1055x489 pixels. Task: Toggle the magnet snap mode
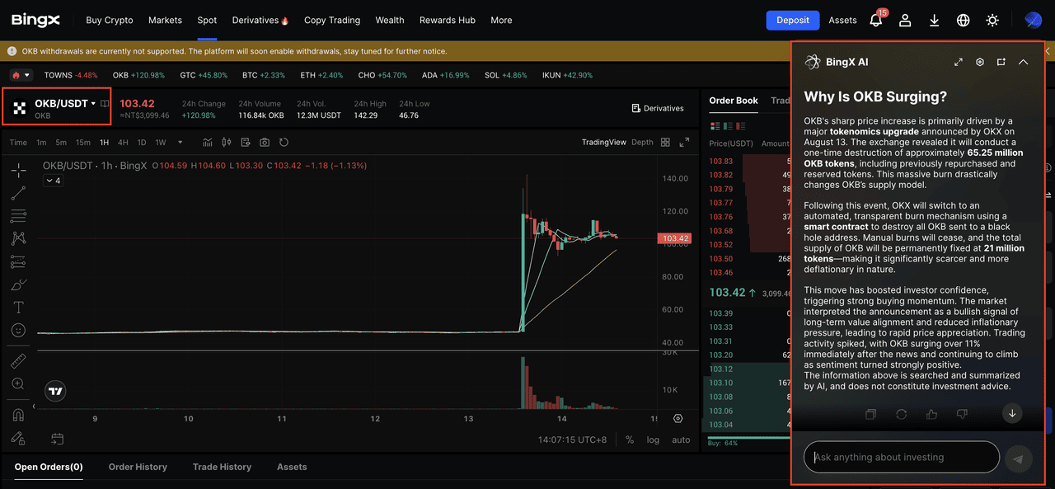18,415
